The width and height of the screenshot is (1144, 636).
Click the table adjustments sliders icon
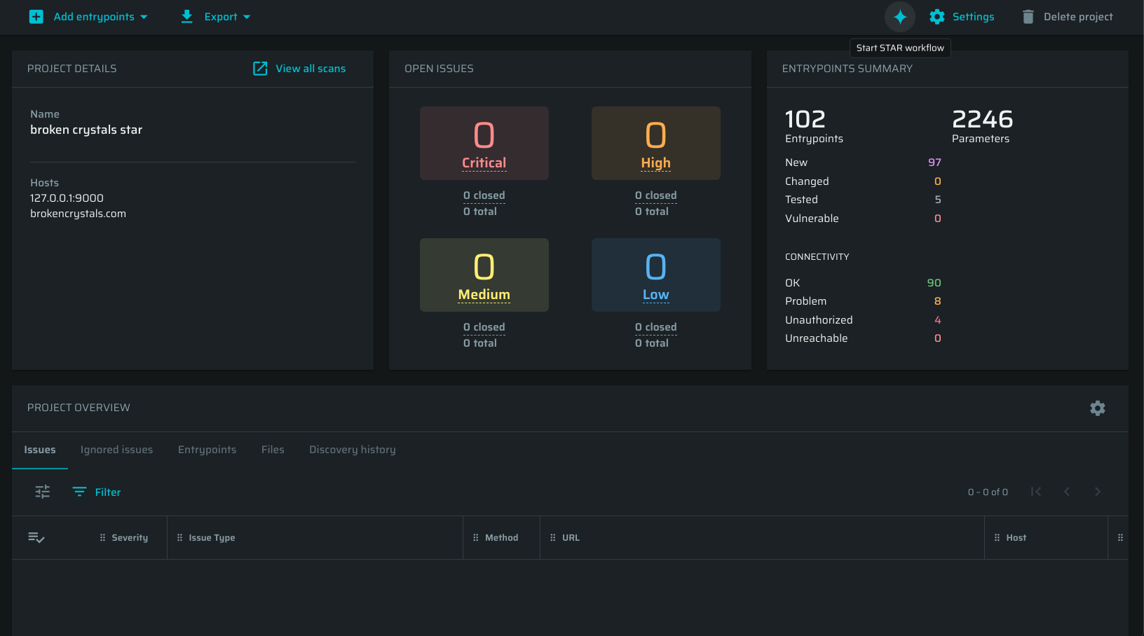click(x=43, y=492)
